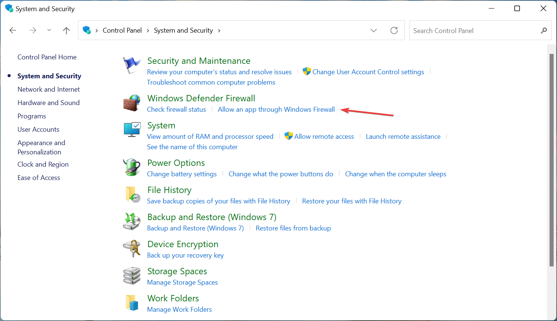
Task: Click the search magnifier icon
Action: click(544, 30)
